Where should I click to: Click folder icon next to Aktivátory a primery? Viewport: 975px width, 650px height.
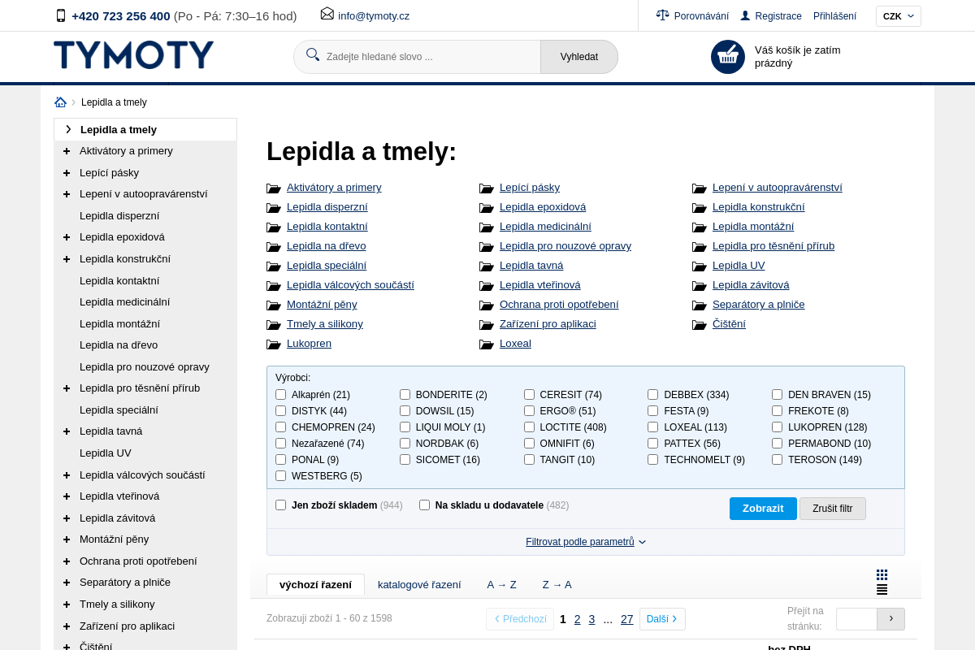pyautogui.click(x=273, y=188)
